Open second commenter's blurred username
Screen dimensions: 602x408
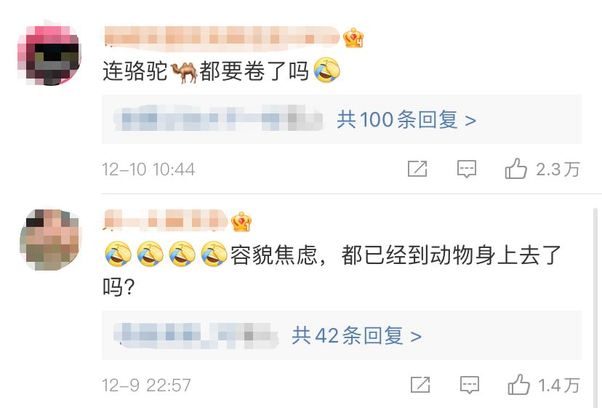pyautogui.click(x=166, y=221)
